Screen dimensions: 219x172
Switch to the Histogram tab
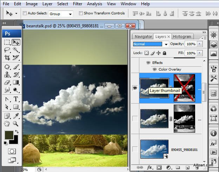pos(182,37)
